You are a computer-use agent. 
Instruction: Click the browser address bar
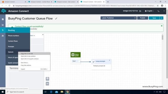point(85,6)
